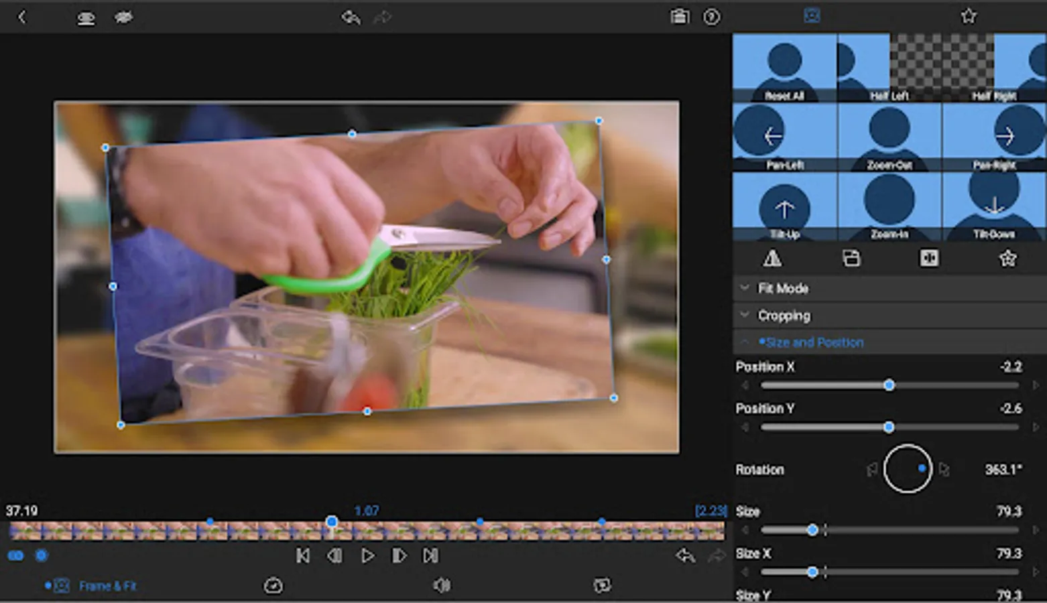1047x603 pixels.
Task: Open the star favorites tab at top right
Action: point(968,16)
